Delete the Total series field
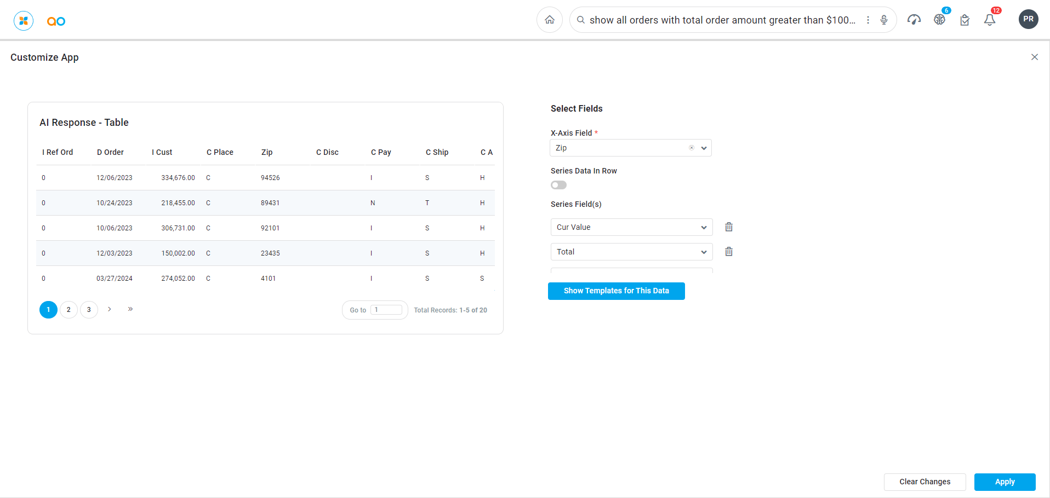 tap(729, 252)
